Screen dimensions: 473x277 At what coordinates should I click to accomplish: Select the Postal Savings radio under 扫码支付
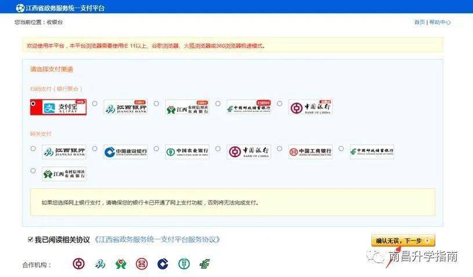pos(218,104)
